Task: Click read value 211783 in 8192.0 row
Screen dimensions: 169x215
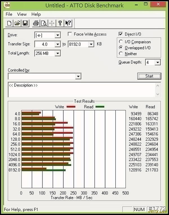Action: (152, 170)
